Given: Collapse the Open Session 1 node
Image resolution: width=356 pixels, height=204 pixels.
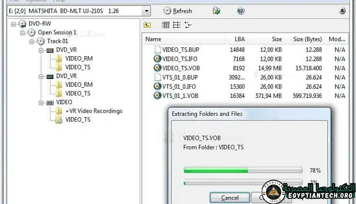Looking at the screenshot, I should pyautogui.click(x=22, y=32).
